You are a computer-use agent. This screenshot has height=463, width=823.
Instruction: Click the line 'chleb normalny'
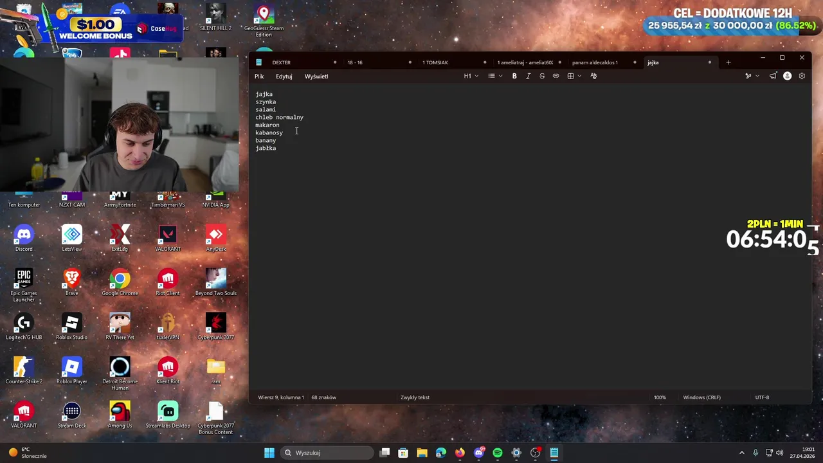pyautogui.click(x=279, y=117)
